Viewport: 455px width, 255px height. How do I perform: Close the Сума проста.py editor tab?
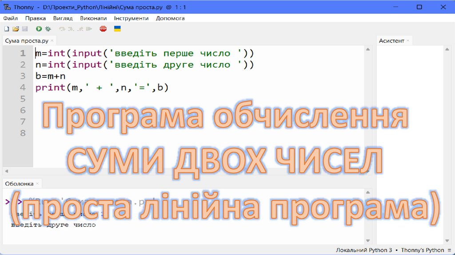pyautogui.click(x=52, y=40)
